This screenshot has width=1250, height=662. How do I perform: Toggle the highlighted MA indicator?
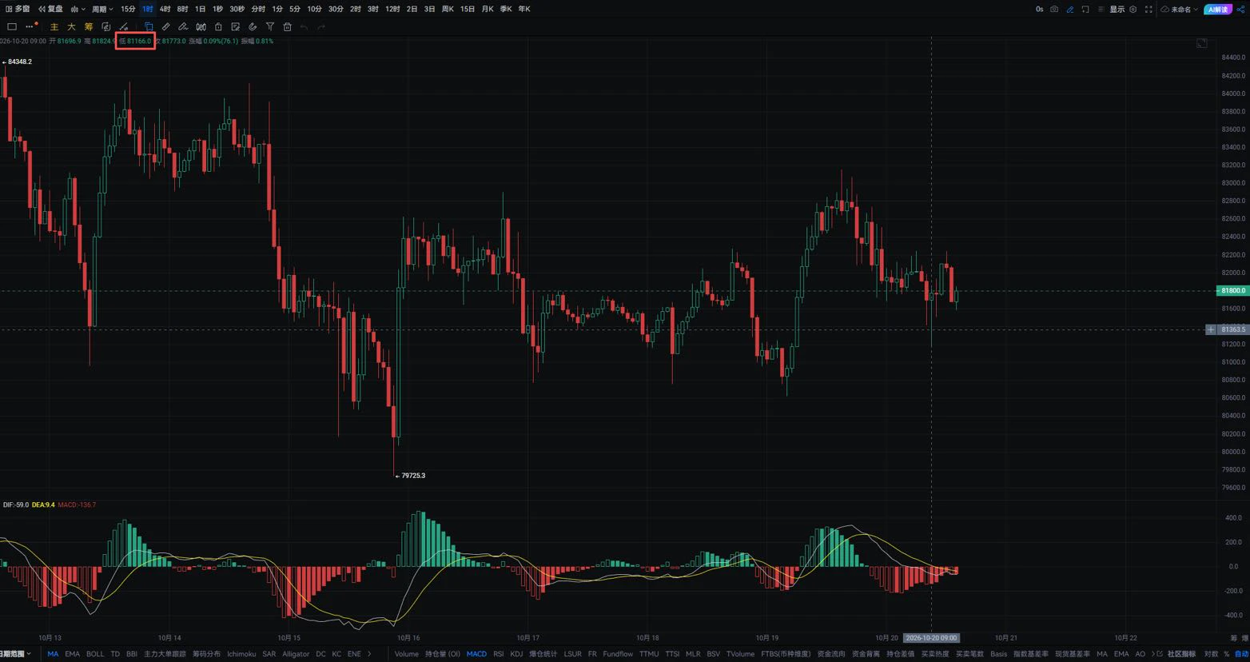pos(53,654)
